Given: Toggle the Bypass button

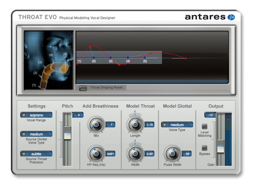Looking at the screenshot, I should click(204, 148).
